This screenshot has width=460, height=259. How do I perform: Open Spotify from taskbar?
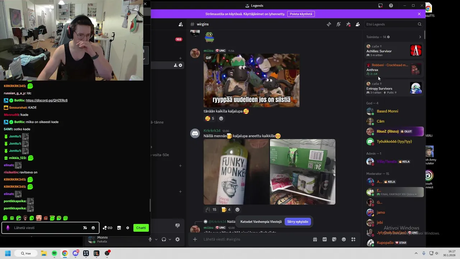coord(54,253)
